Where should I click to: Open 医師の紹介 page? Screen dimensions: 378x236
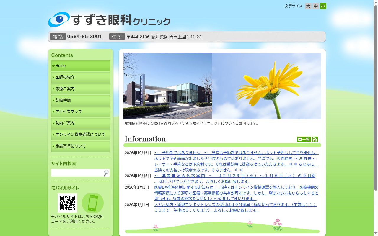coord(81,77)
